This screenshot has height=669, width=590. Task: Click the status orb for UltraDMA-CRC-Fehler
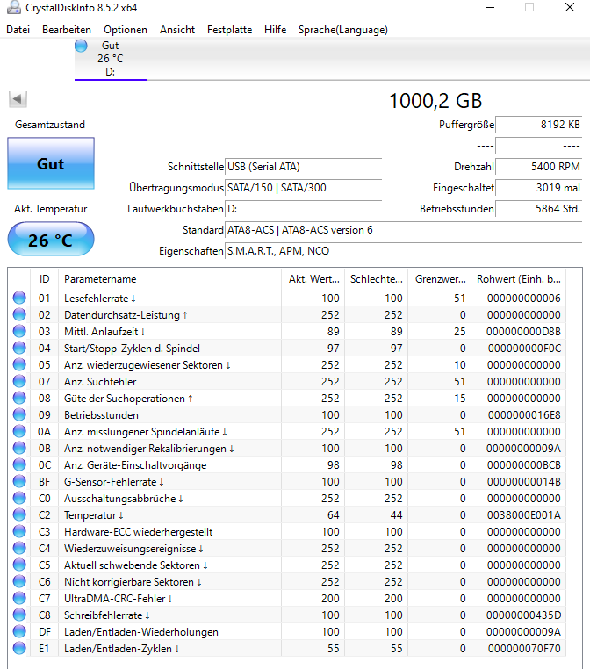coord(19,598)
